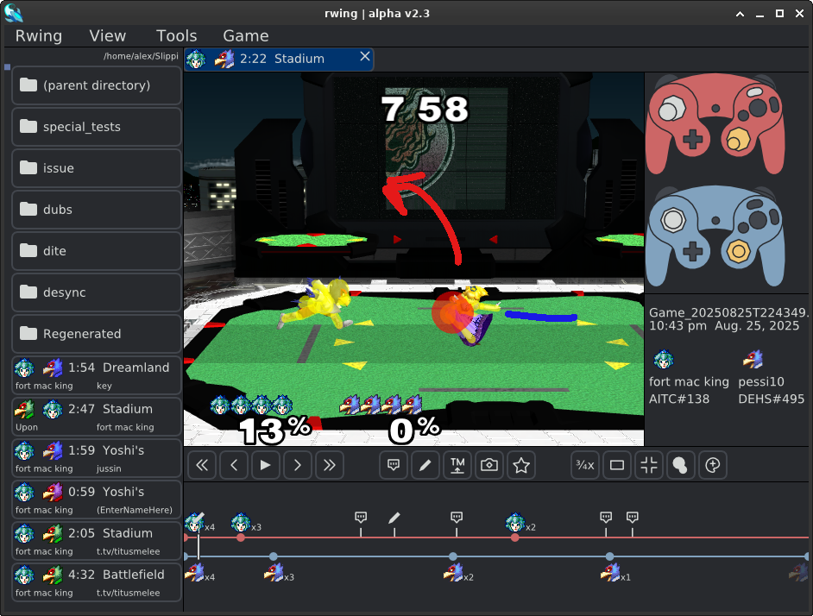
Task: Jump to the last comment marker on timeline
Action: [x=632, y=517]
